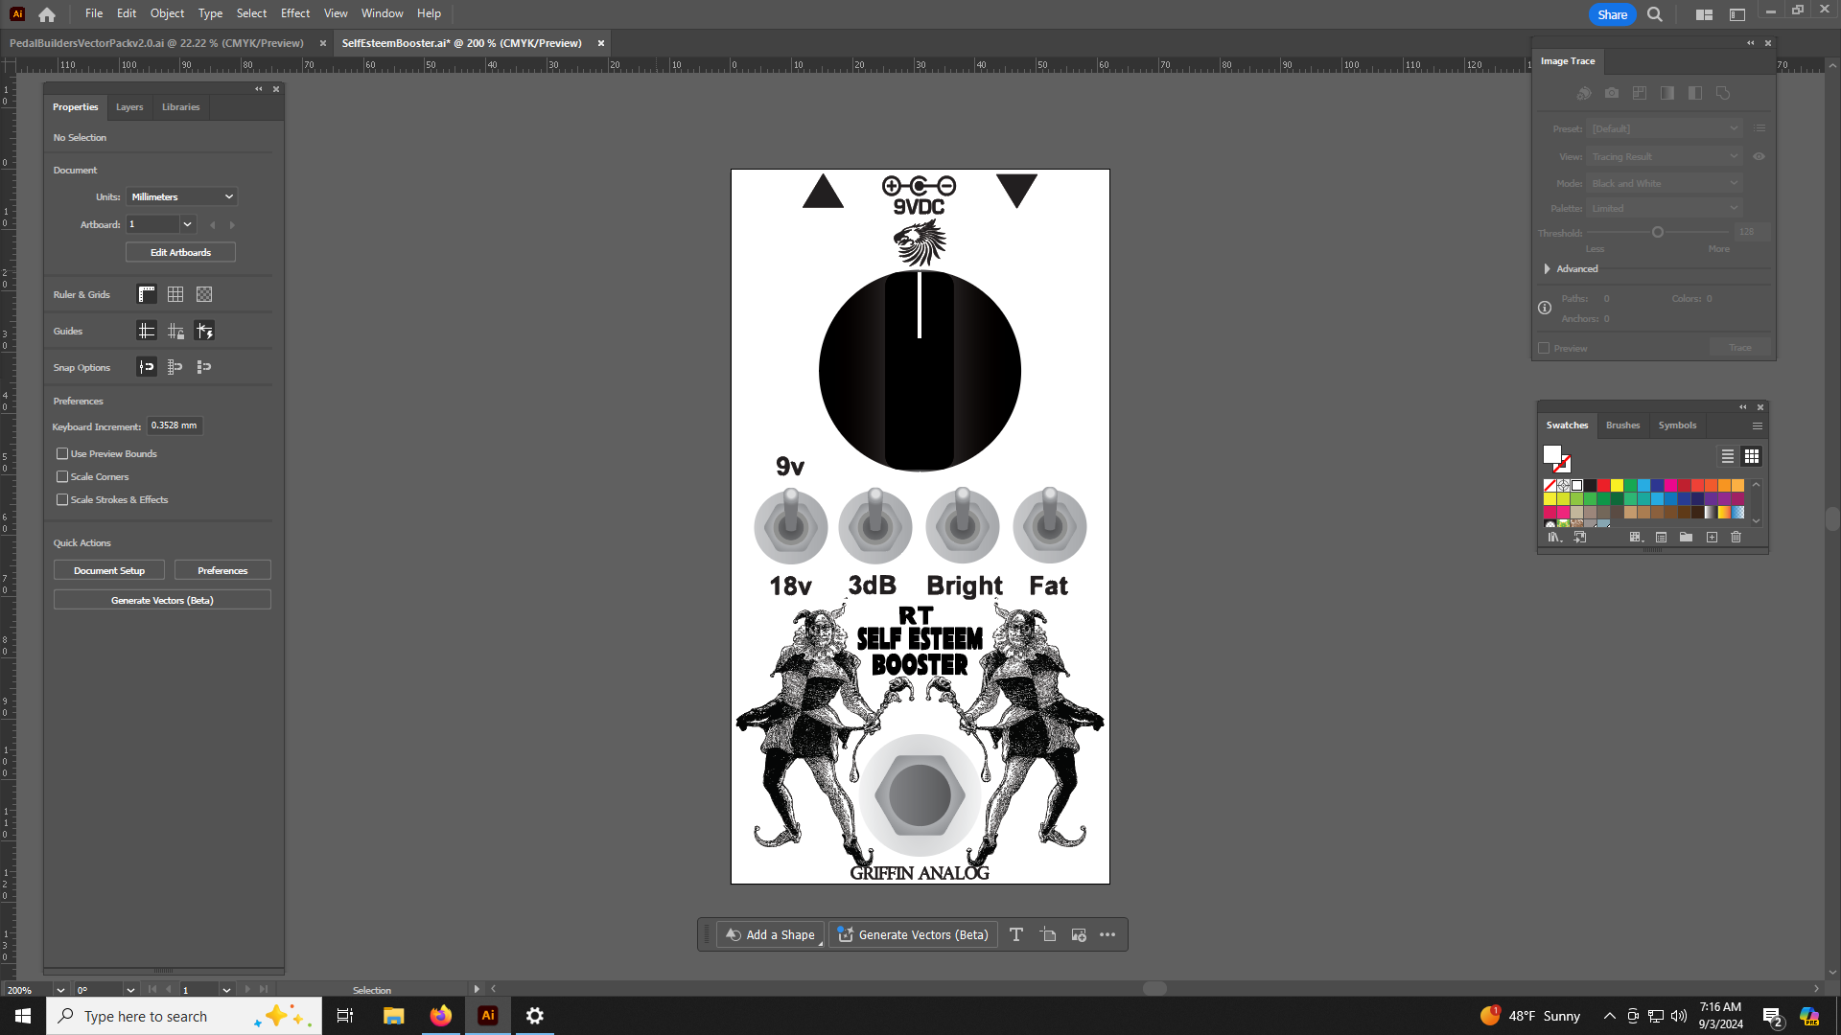
Task: Click the Document Setup button
Action: pos(109,570)
